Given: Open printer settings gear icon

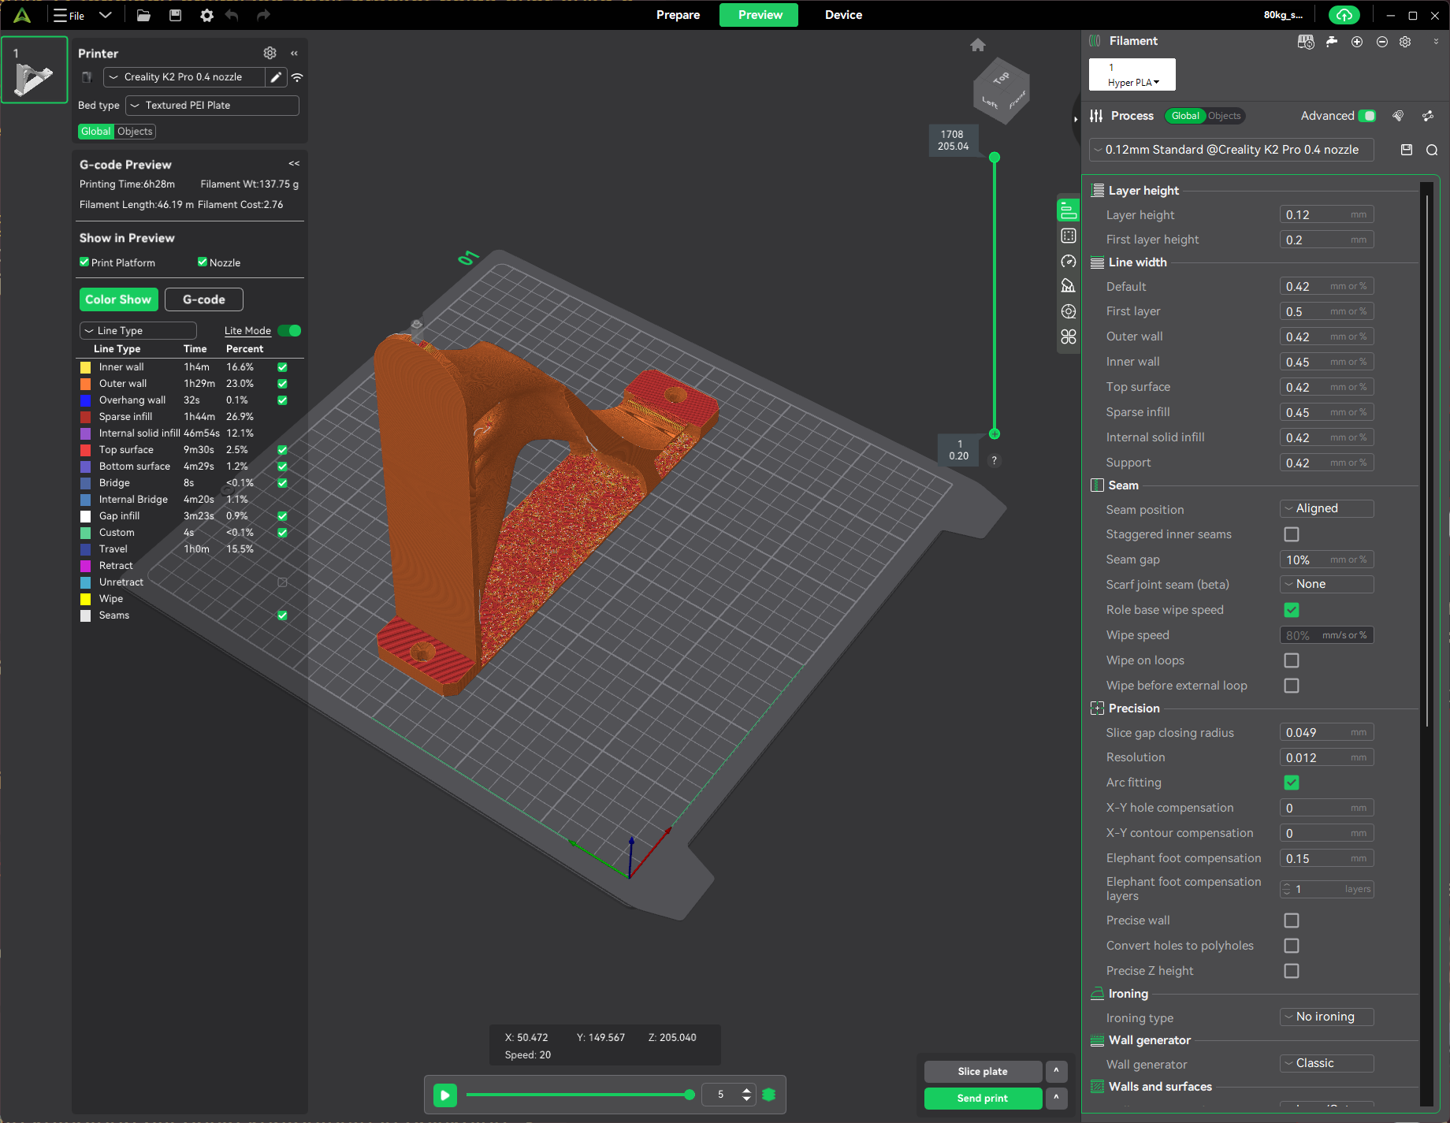Looking at the screenshot, I should (270, 53).
